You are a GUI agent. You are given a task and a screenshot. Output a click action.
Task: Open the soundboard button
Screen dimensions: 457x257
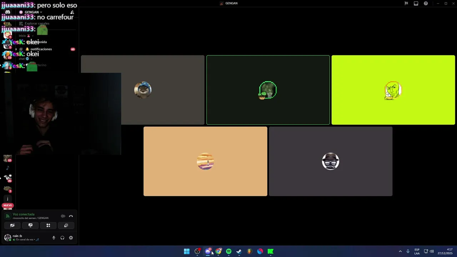click(x=66, y=225)
